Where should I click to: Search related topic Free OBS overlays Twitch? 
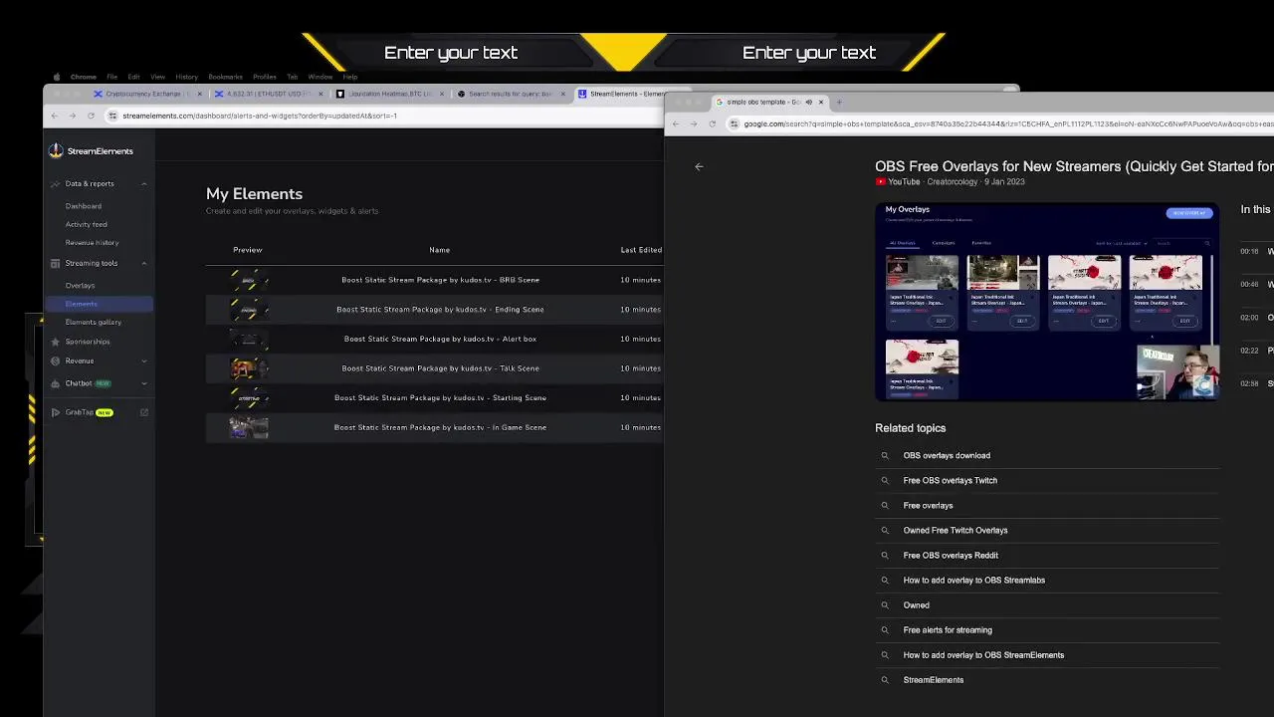coord(950,481)
